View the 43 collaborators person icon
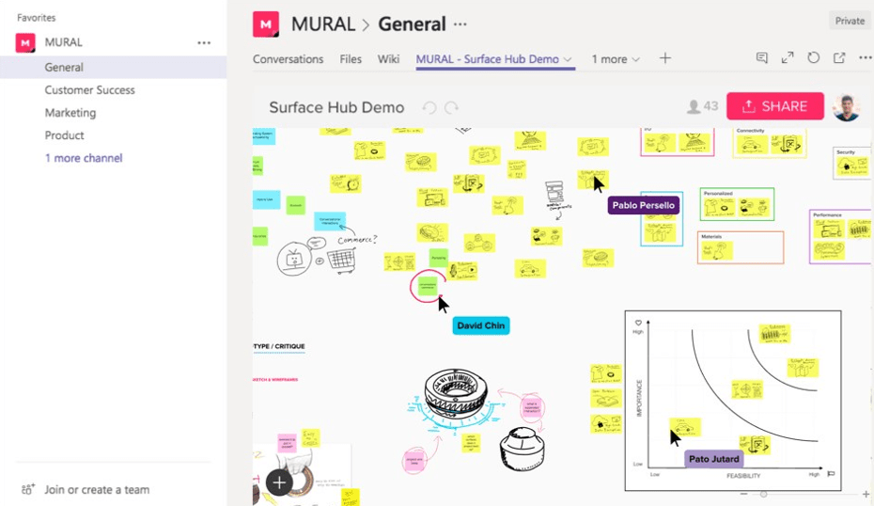The image size is (874, 506). (694, 106)
